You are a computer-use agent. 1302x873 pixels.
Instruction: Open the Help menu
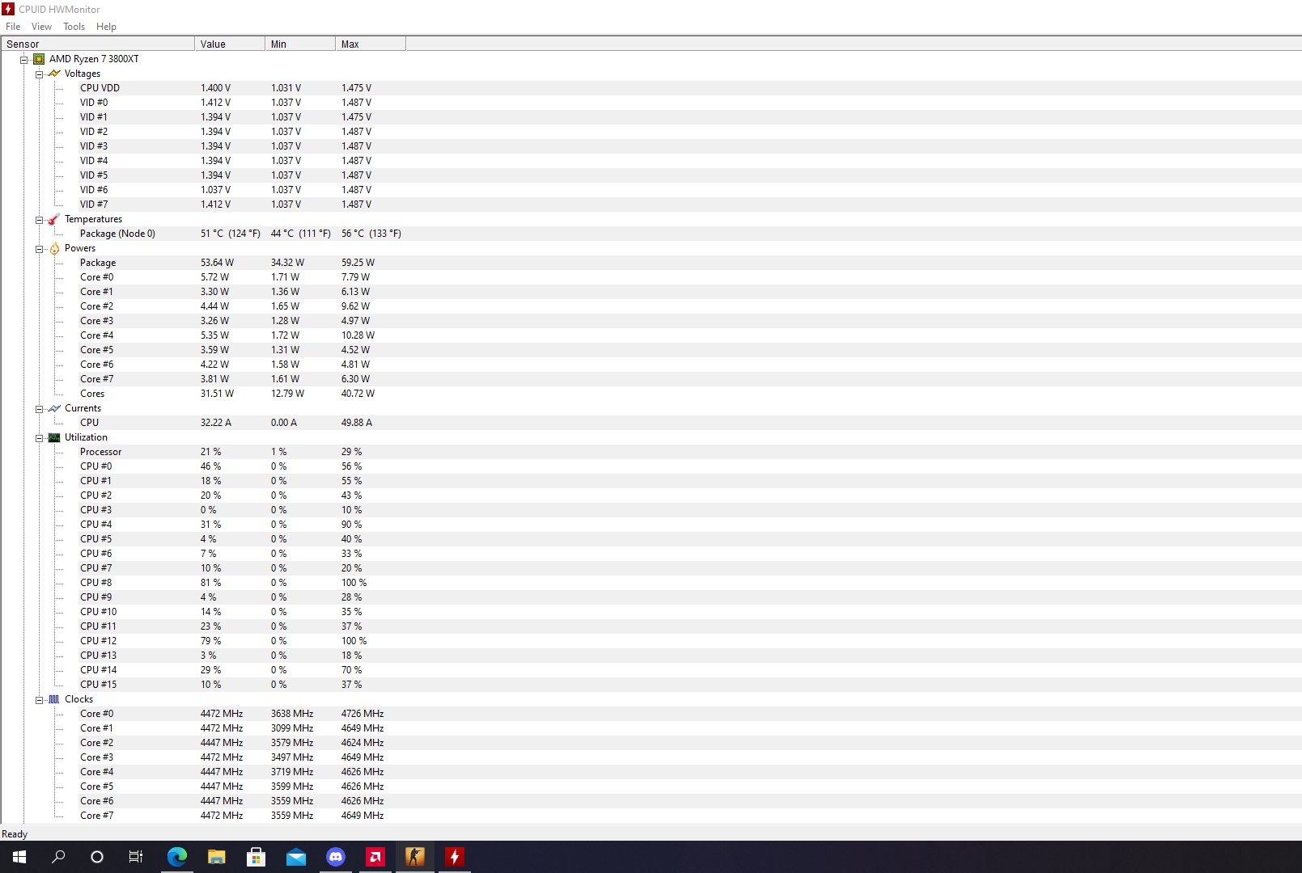coord(106,27)
